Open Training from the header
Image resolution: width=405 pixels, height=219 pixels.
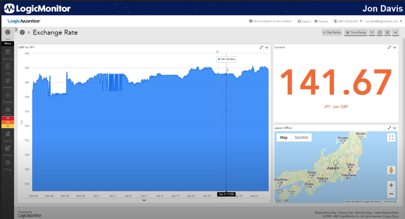click(x=321, y=21)
